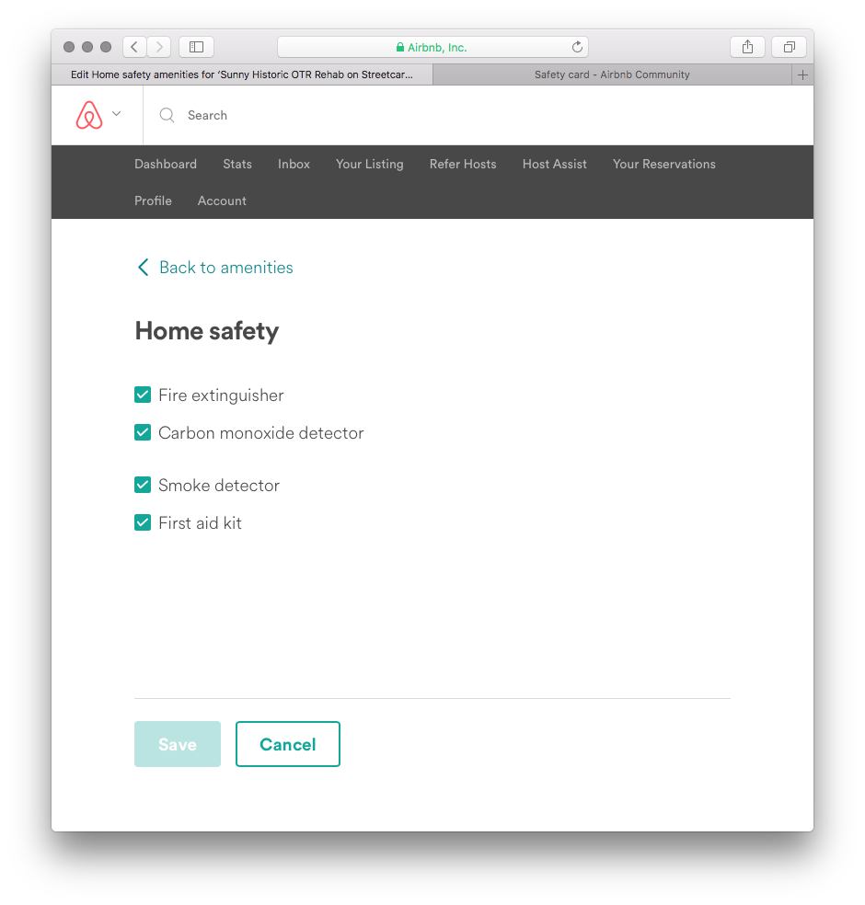Click the Safari back navigation arrow
Screen dimensions: 865x905
134,47
